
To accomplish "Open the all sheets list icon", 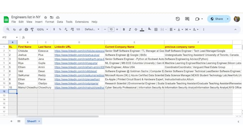I will [x=19, y=121].
